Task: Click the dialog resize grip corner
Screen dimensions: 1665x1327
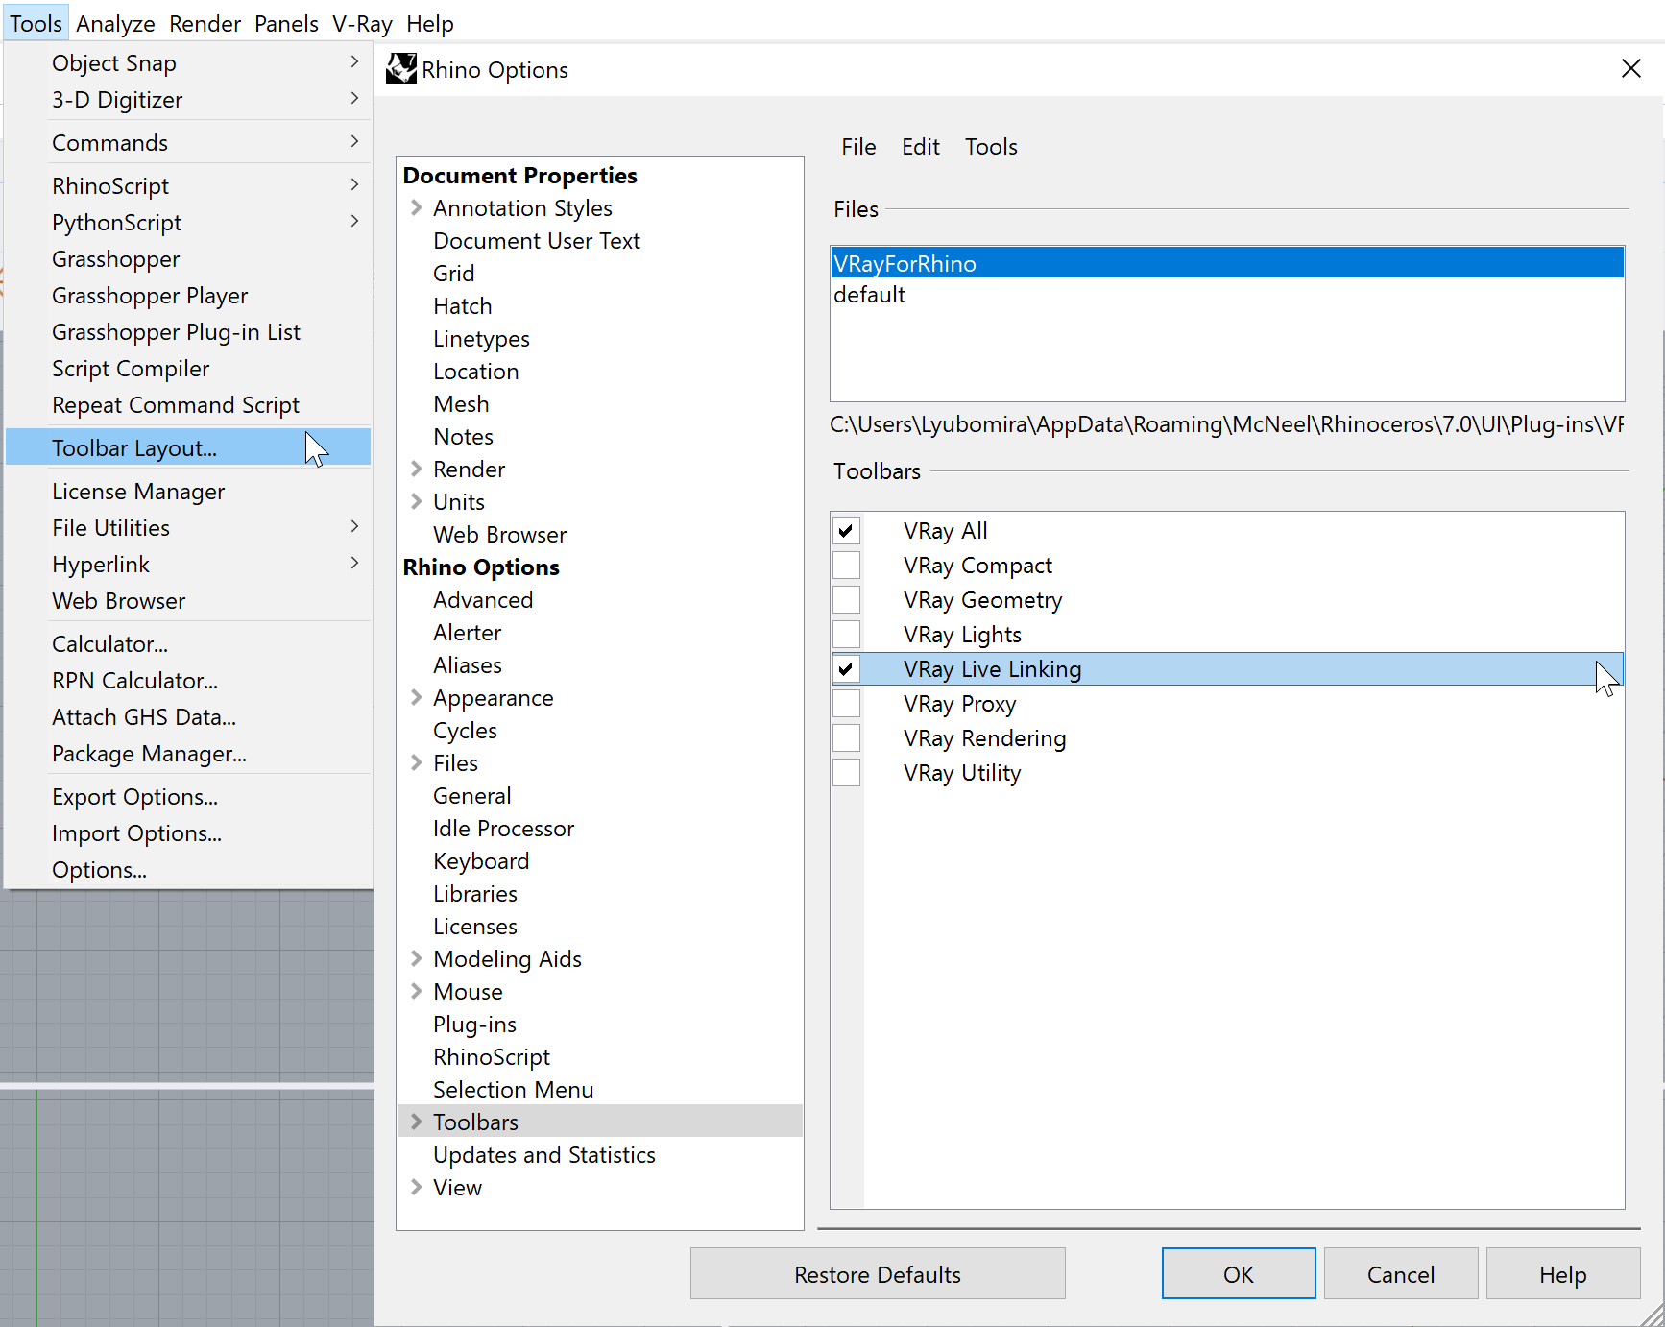Action: click(x=1653, y=1315)
